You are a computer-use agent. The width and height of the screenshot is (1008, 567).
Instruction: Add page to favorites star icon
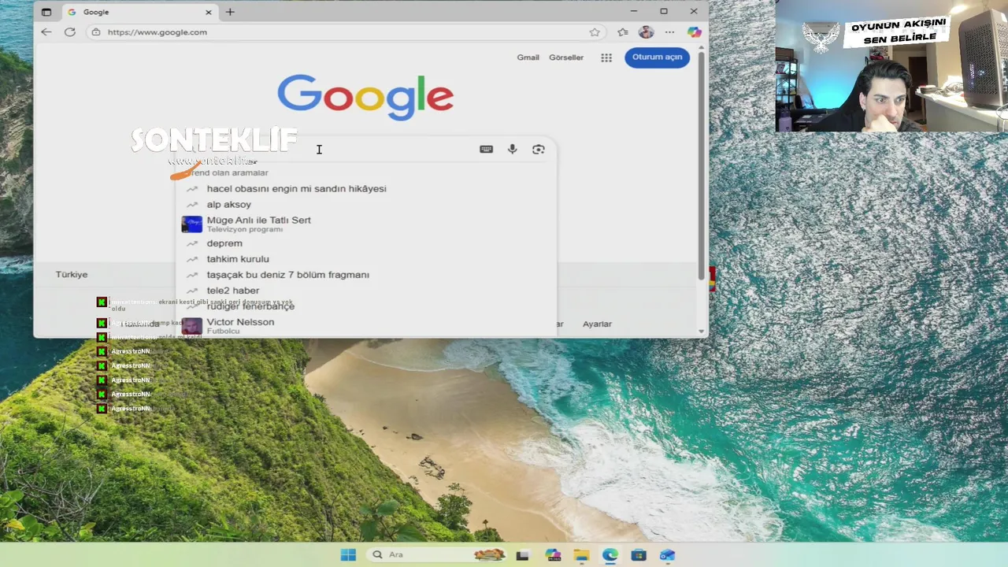(x=595, y=32)
